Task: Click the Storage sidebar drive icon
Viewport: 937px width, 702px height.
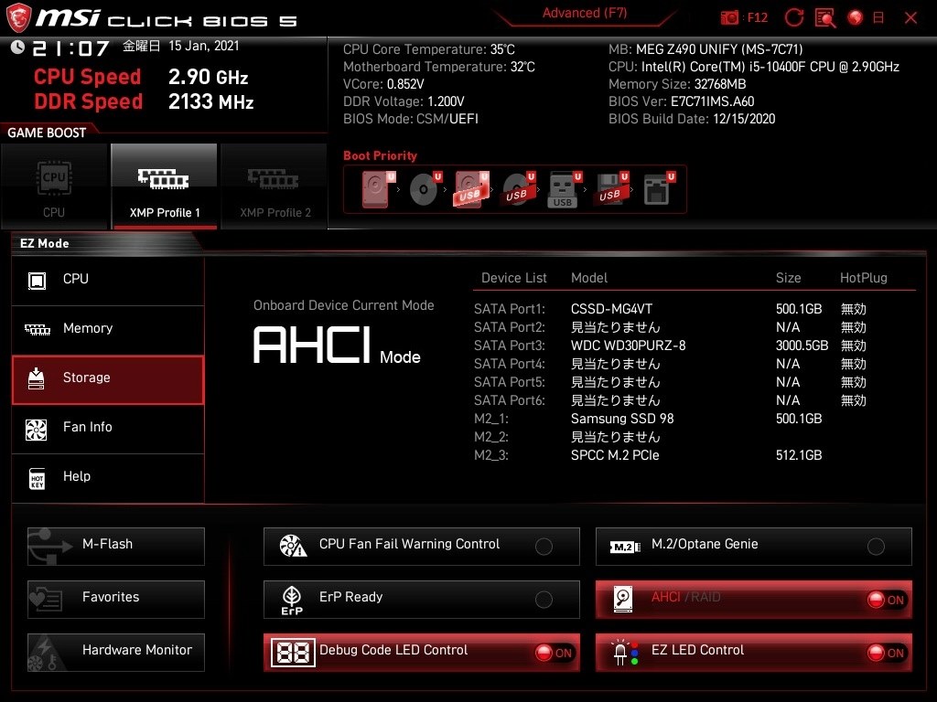Action: point(36,378)
